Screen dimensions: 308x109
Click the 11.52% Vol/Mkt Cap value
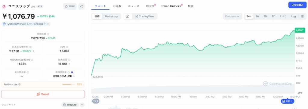[x=22, y=64]
